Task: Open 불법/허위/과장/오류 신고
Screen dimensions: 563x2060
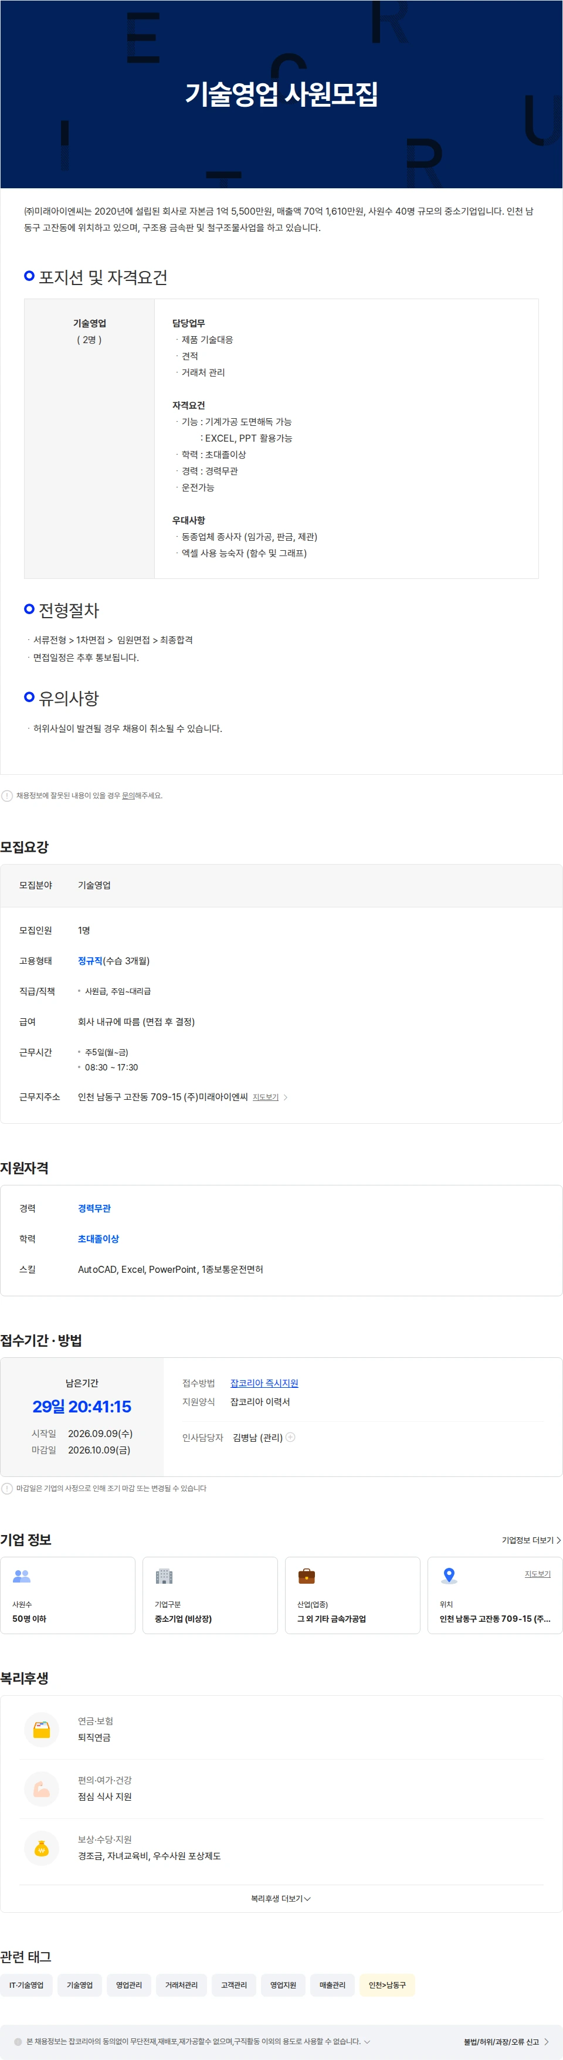Action: tap(506, 2041)
